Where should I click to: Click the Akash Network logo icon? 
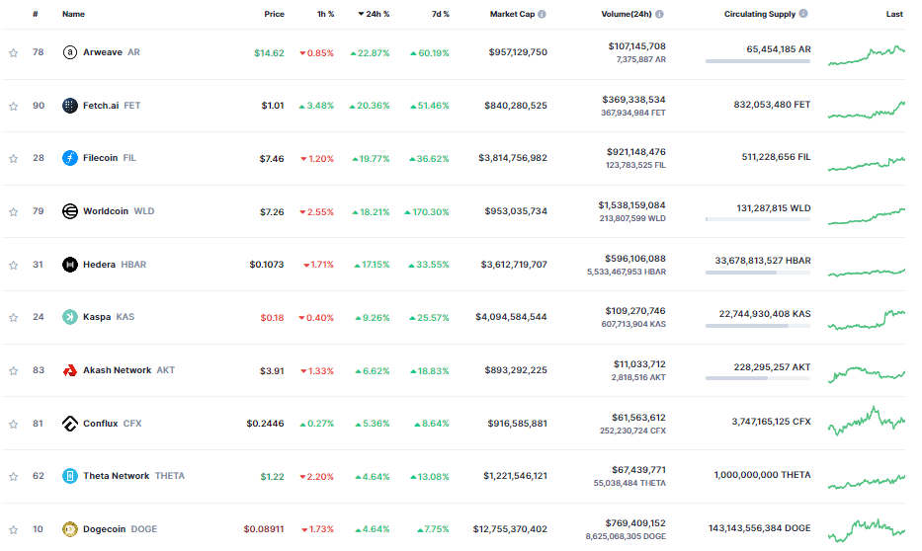pos(70,370)
